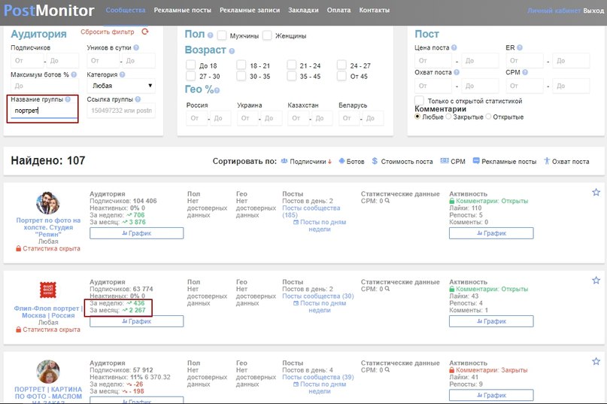607x404 pixels.
Task: Bookmark ПОРТРЕТ | КАРТИНА ПО ФОТО star
Action: tap(596, 361)
